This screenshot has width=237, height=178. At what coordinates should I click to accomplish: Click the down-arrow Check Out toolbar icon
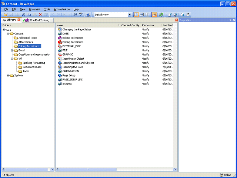[x=183, y=15]
